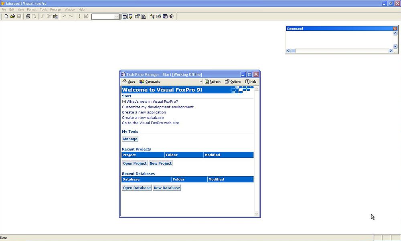Click Command window scroll left arrow
Viewport: 401px width, 241px height.
[x=288, y=51]
